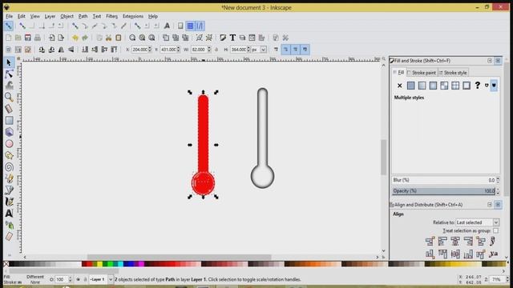Viewport: 513px width, 288px height.
Task: Open the Text and Font dialog icon
Action: click(232, 38)
